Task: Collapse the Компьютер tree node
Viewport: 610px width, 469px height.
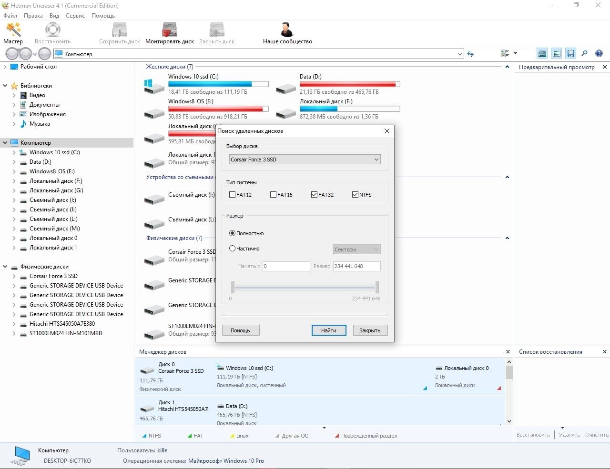Action: click(x=5, y=143)
